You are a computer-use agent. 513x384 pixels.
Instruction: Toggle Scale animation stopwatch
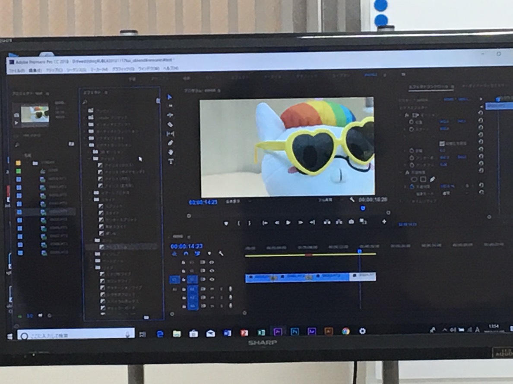412,129
